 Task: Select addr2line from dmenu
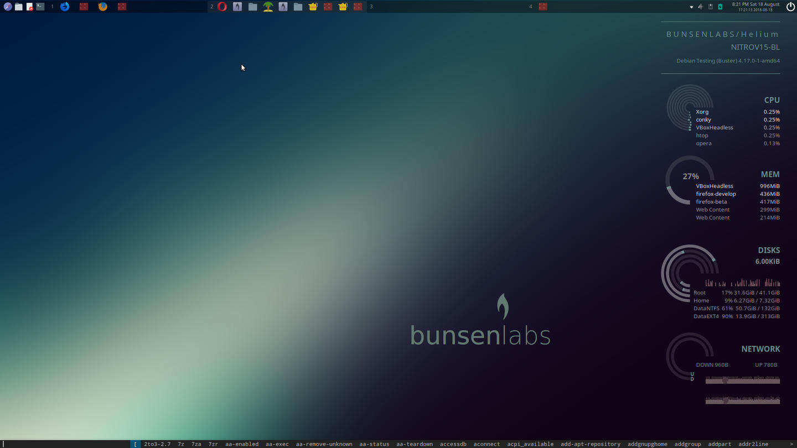coord(753,444)
